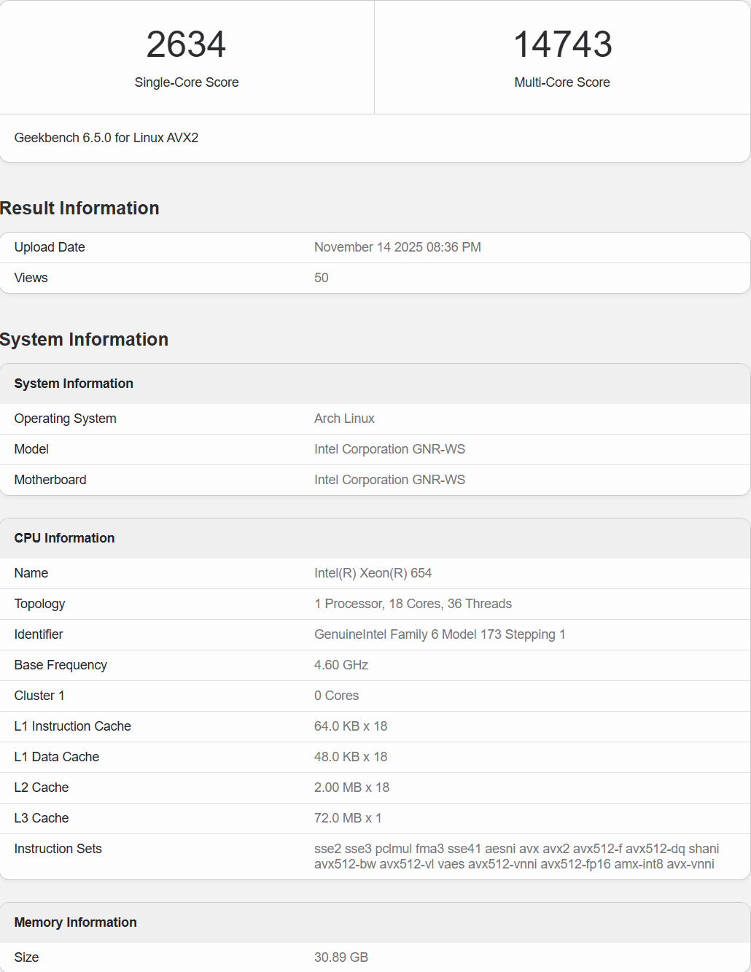Expand the System Information section

(x=85, y=339)
